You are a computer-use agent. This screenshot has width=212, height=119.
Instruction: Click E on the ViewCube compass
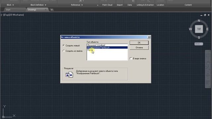(x=207, y=29)
